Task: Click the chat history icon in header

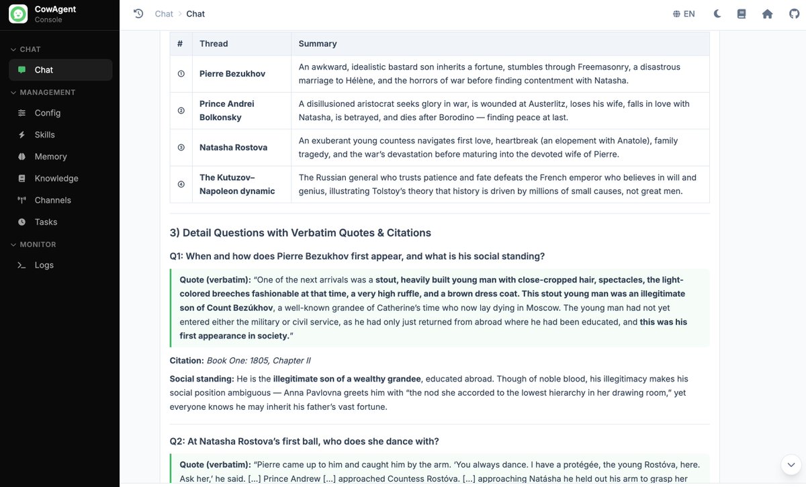Action: click(x=138, y=13)
